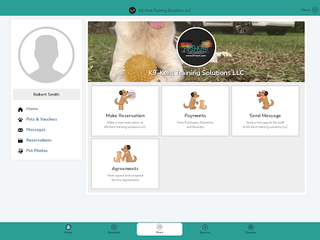Click the user profile avatar placeholder
Screen dimensions: 320x240
pos(46,55)
